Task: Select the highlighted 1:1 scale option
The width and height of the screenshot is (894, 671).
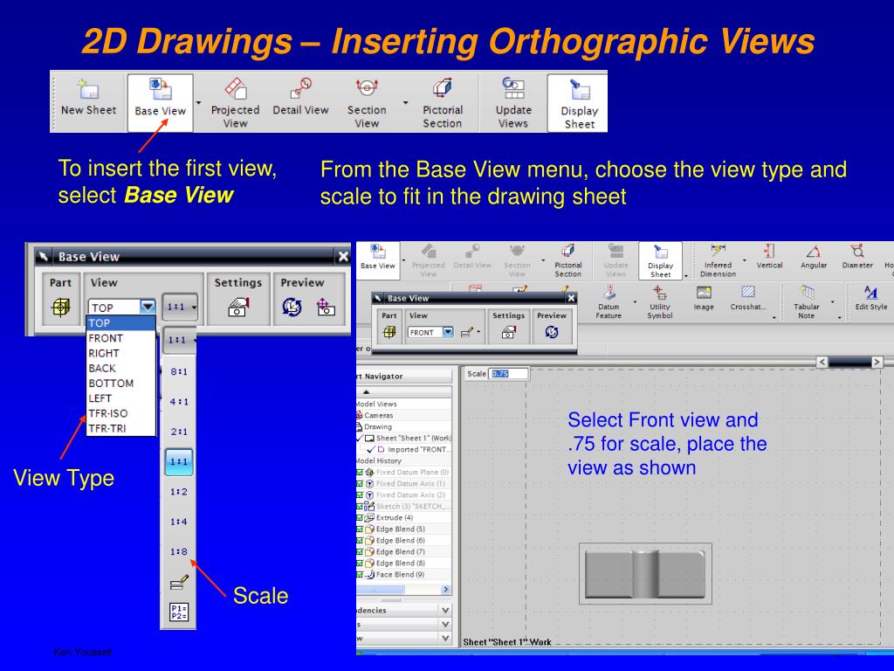Action: (x=178, y=461)
